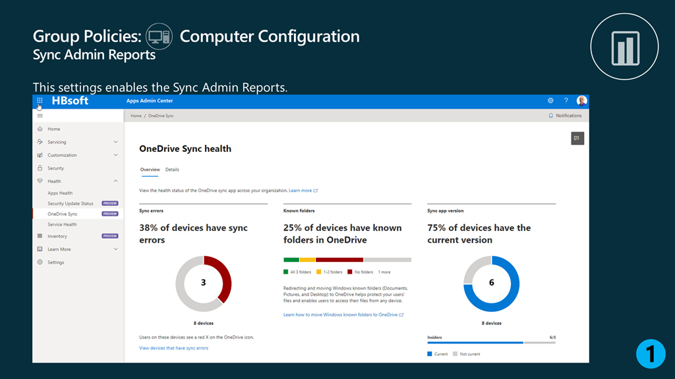Open the settings gear in top bar
This screenshot has width=675, height=379.
550,101
